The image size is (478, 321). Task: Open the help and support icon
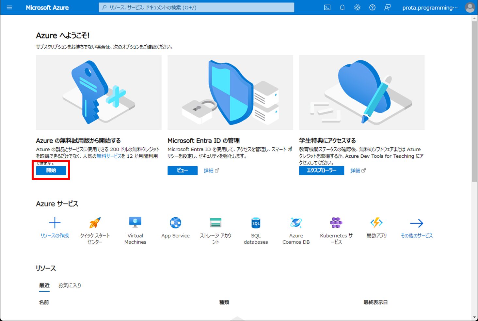coord(372,7)
